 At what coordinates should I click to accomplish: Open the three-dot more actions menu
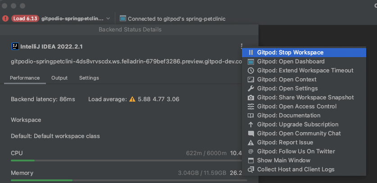coord(241,46)
